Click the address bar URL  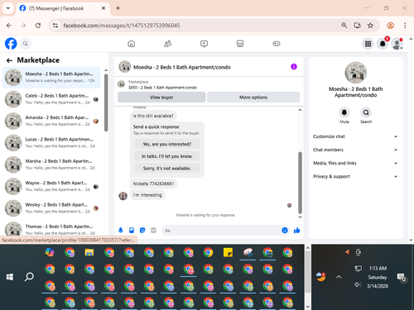tap(122, 26)
